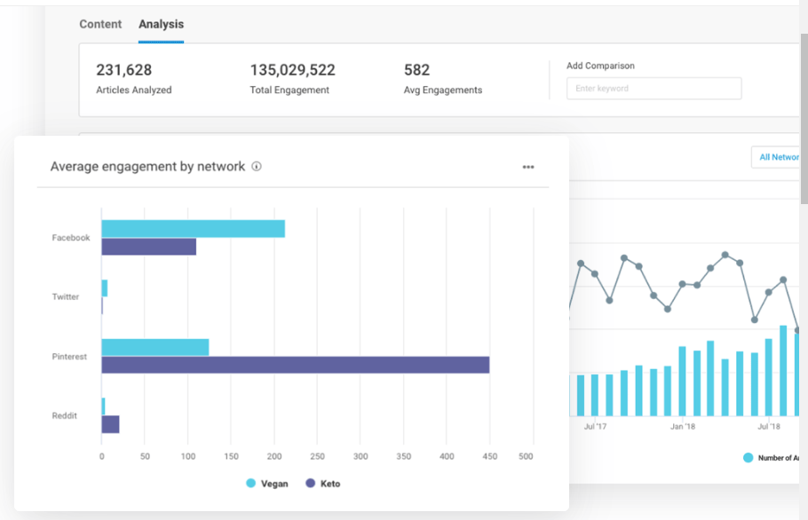Image resolution: width=808 pixels, height=520 pixels.
Task: Click the Total Engagement statistic
Action: (x=292, y=78)
